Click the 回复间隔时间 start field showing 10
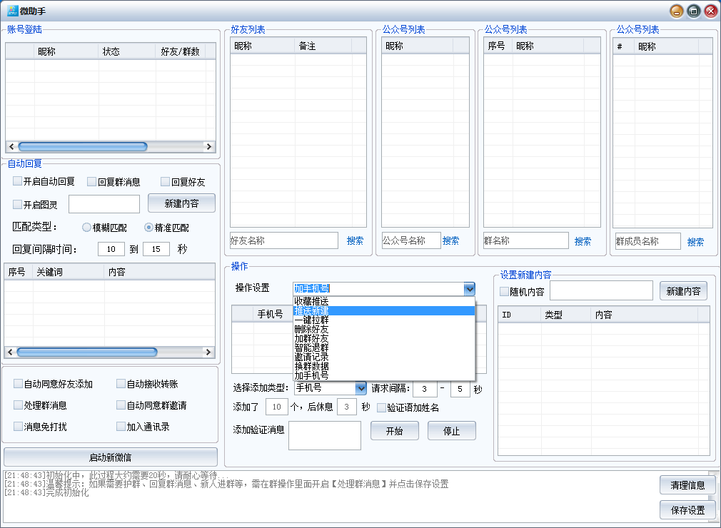 (111, 249)
